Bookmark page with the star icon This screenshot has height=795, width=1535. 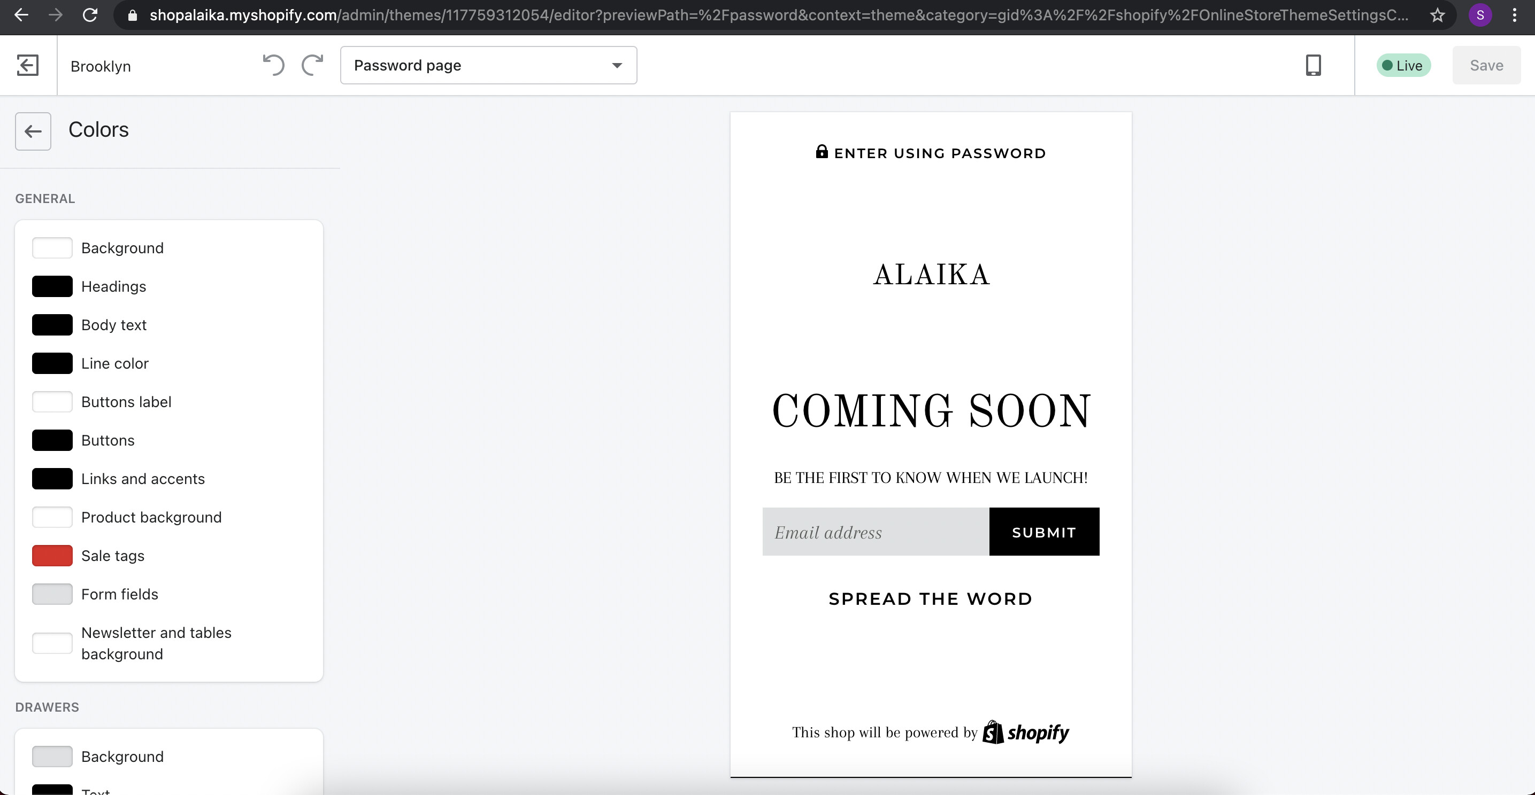click(1437, 15)
